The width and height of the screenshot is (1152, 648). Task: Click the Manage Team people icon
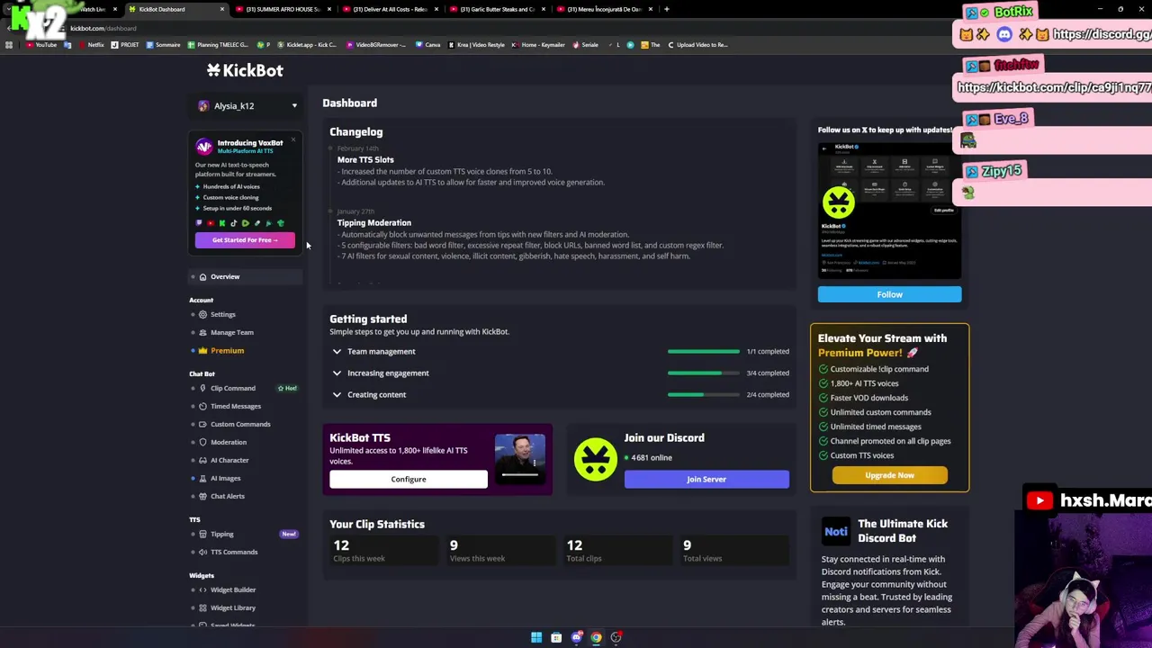click(202, 333)
